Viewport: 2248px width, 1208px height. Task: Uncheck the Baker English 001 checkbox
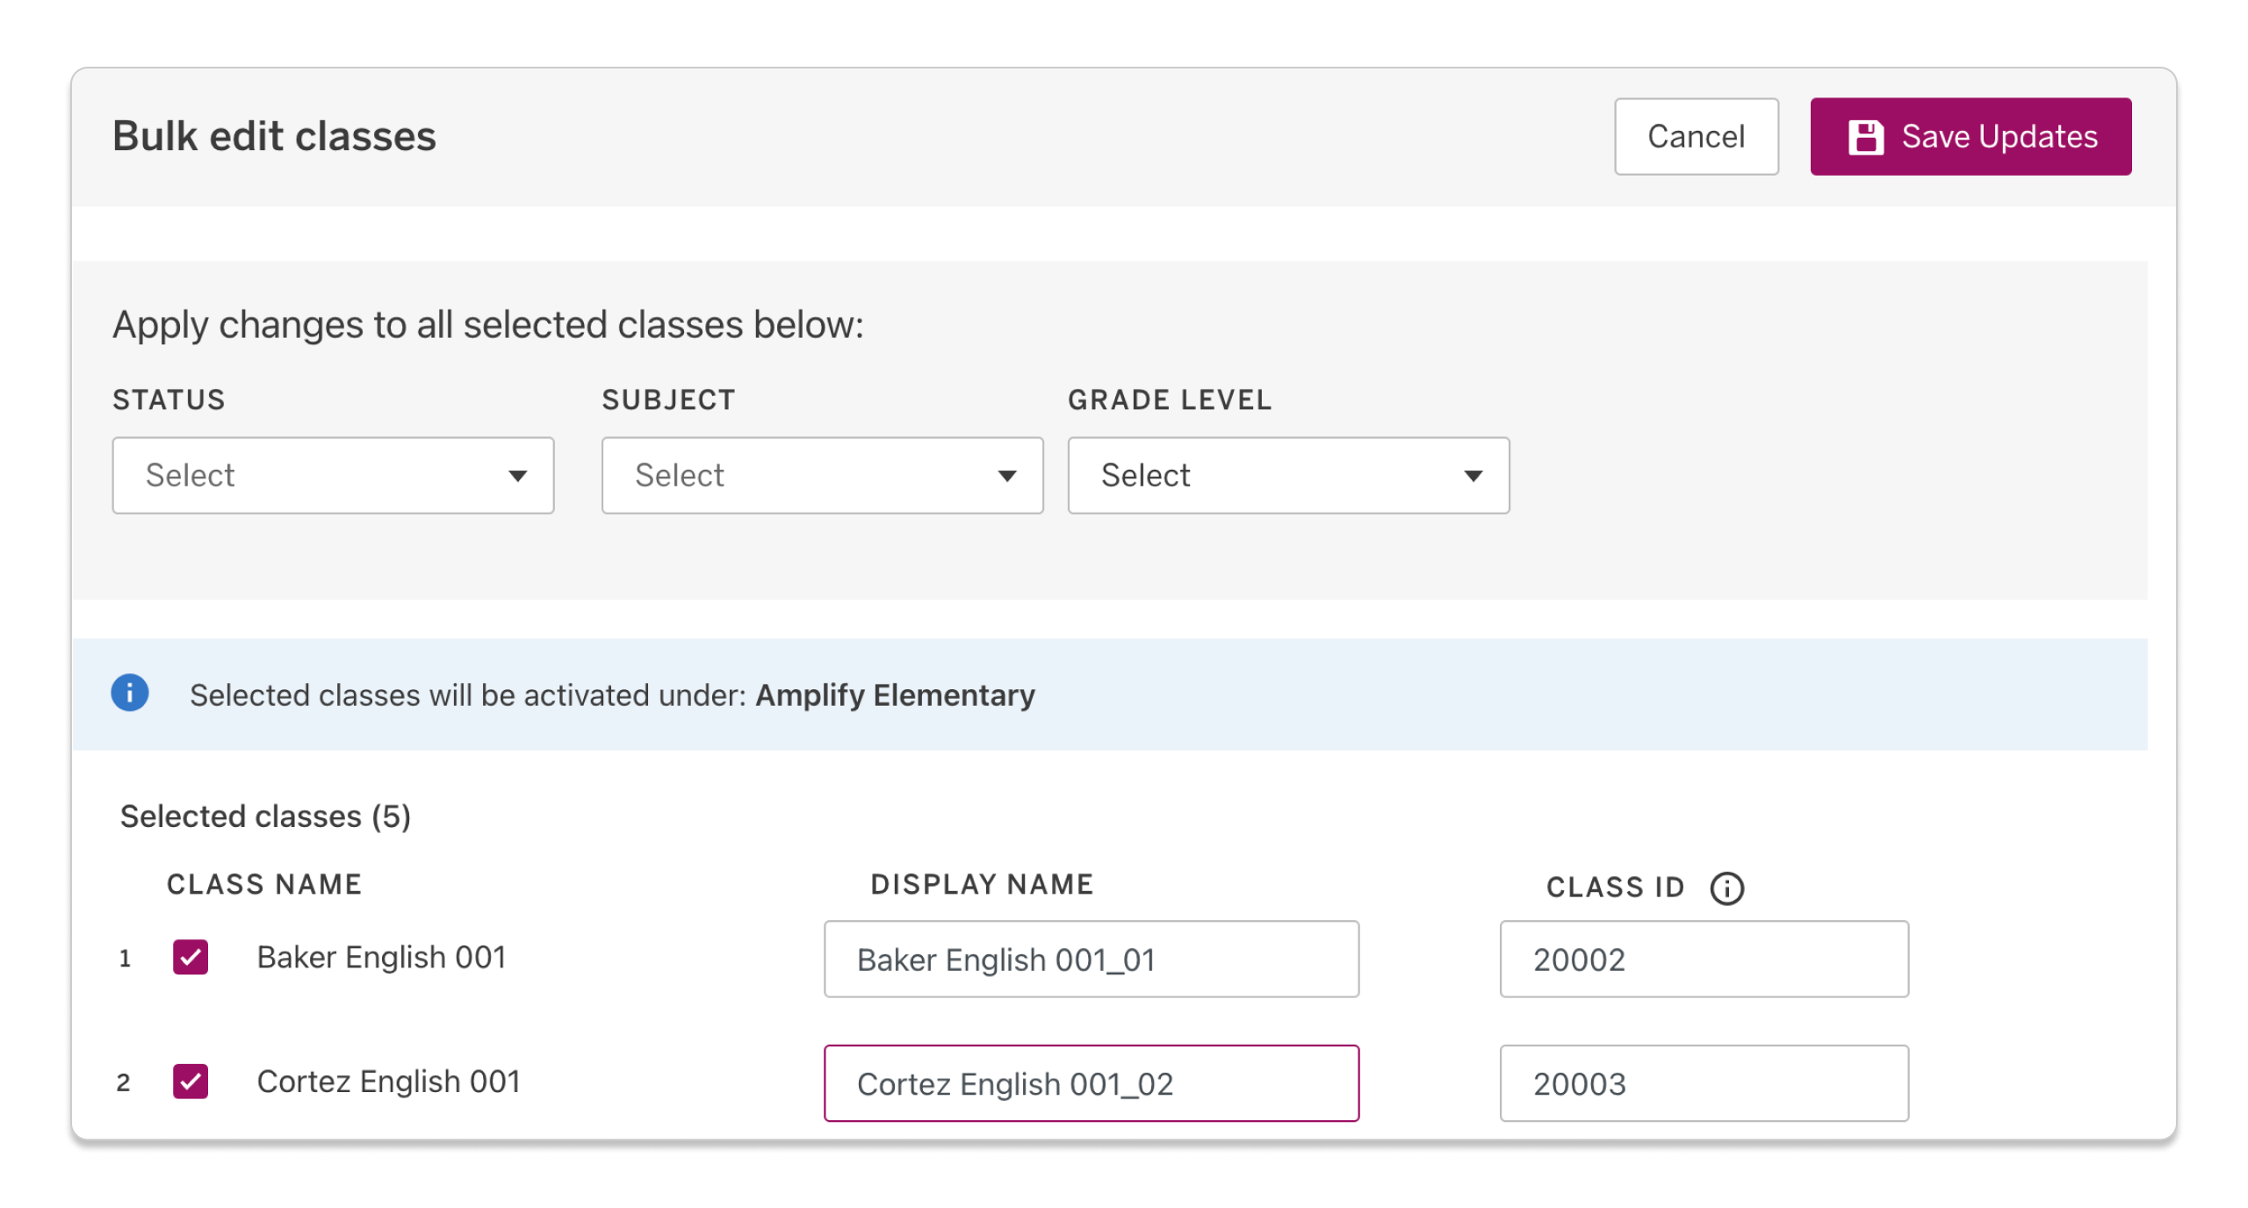pyautogui.click(x=191, y=959)
